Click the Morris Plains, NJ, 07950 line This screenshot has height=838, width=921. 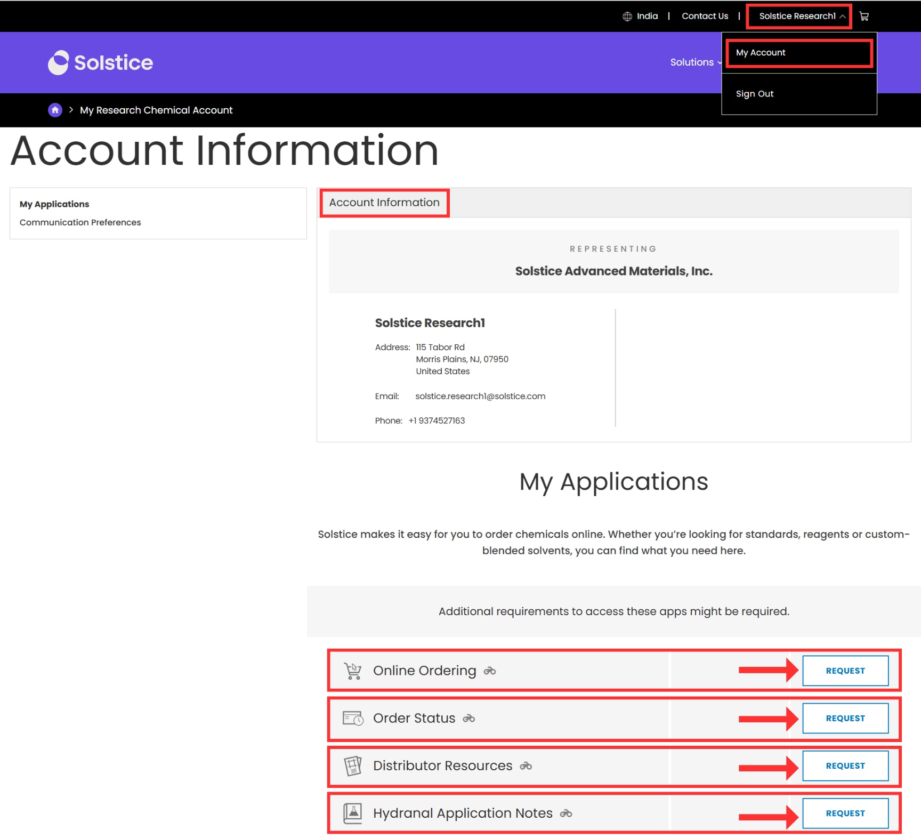pos(462,359)
